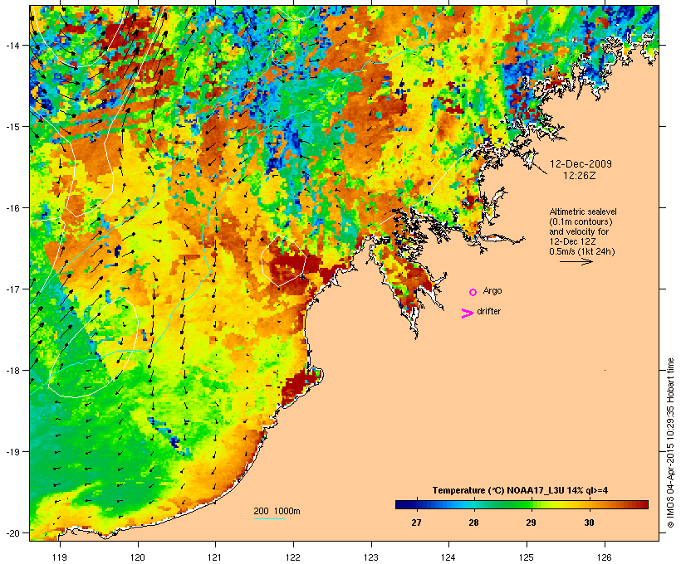This screenshot has height=564, width=681.
Task: Click the '28' colorbar value
Action: tap(473, 523)
